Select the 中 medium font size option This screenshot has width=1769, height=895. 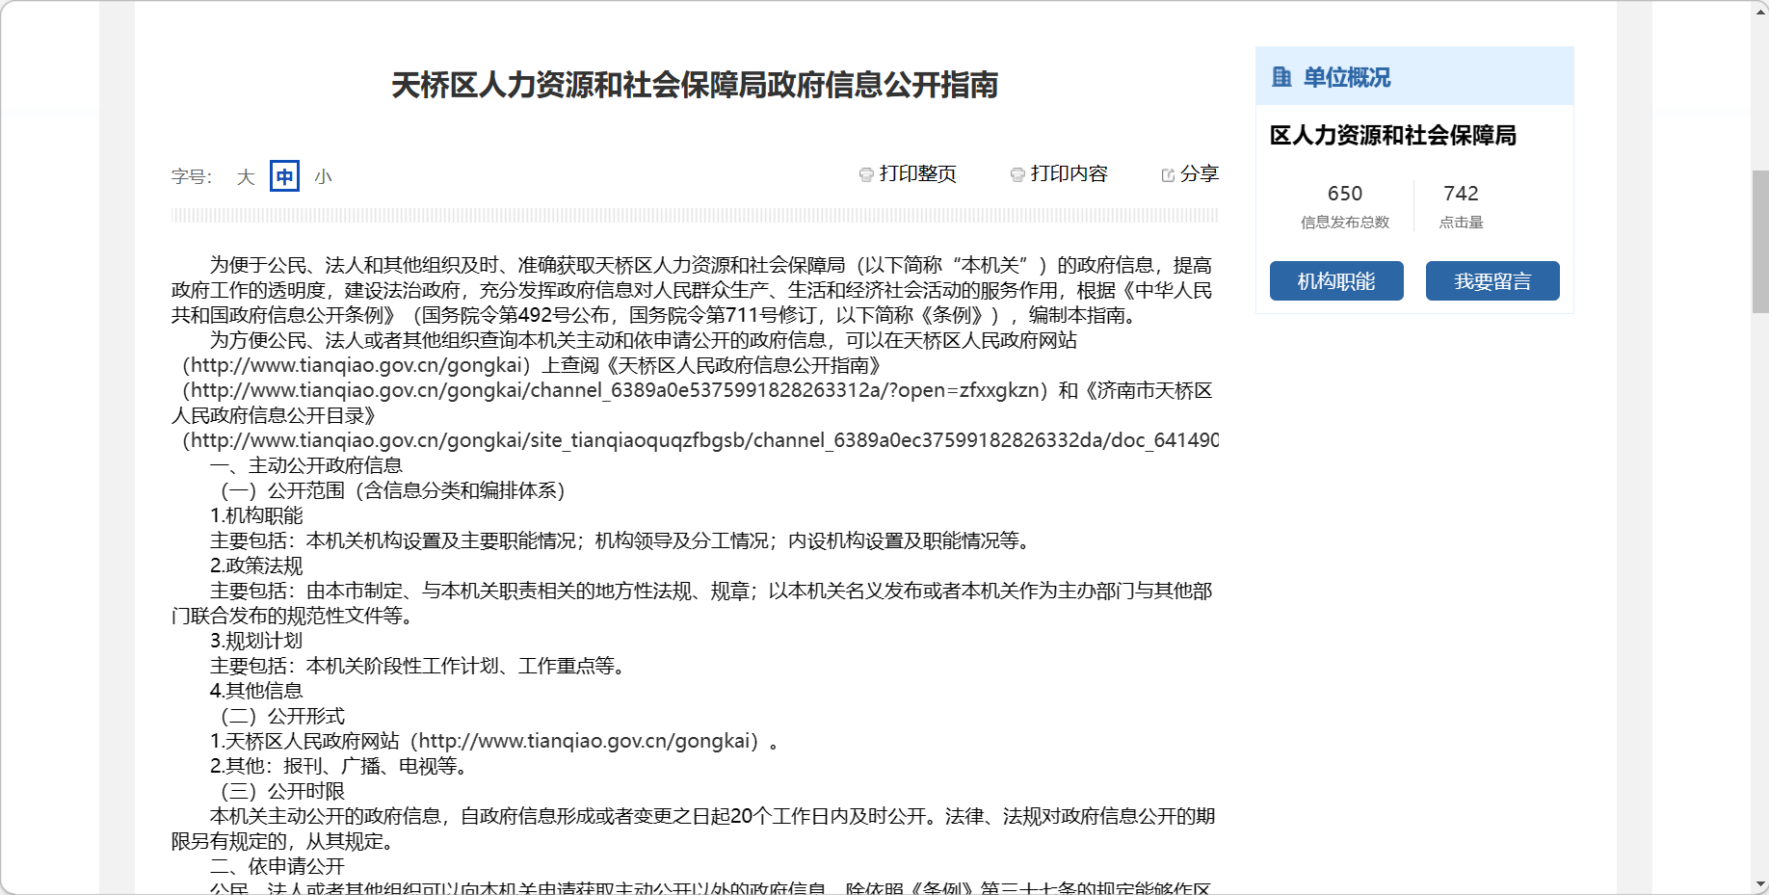[284, 176]
